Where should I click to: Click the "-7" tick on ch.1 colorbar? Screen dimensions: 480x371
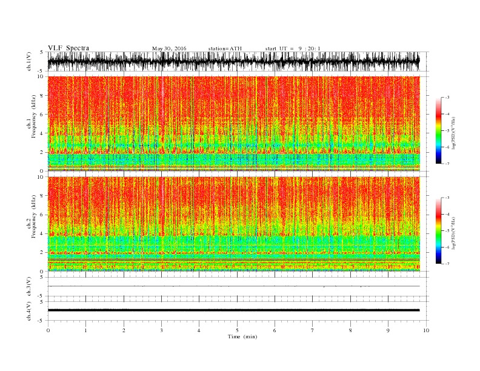447,164
